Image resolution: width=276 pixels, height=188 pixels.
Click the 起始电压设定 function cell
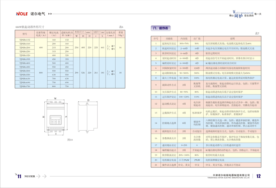pyautogui.click(x=167, y=44)
